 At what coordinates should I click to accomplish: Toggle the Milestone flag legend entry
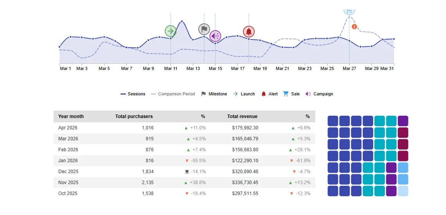pos(214,94)
